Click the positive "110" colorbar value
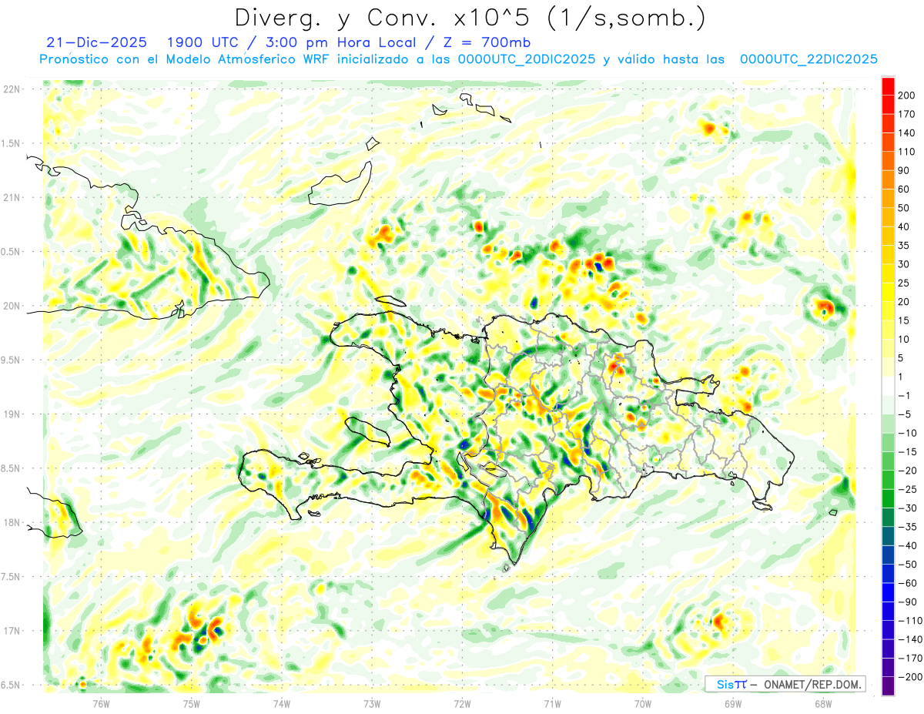The image size is (924, 714). (x=907, y=152)
